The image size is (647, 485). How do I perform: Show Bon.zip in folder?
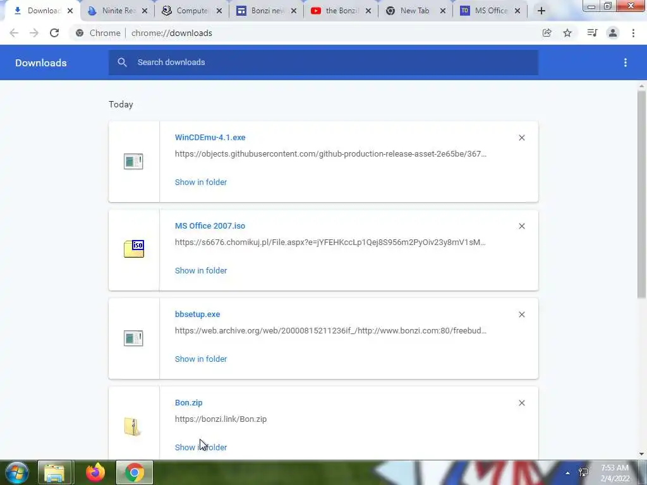click(x=201, y=447)
